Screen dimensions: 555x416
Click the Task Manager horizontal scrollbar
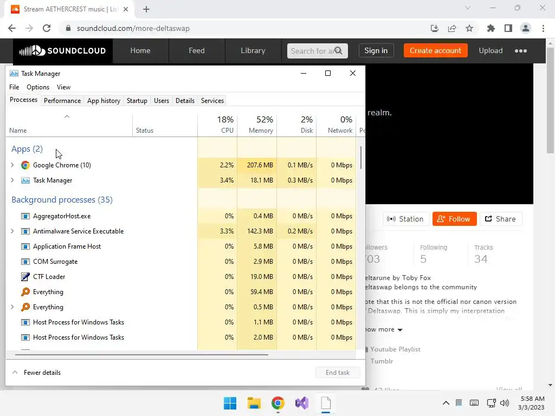point(141,354)
